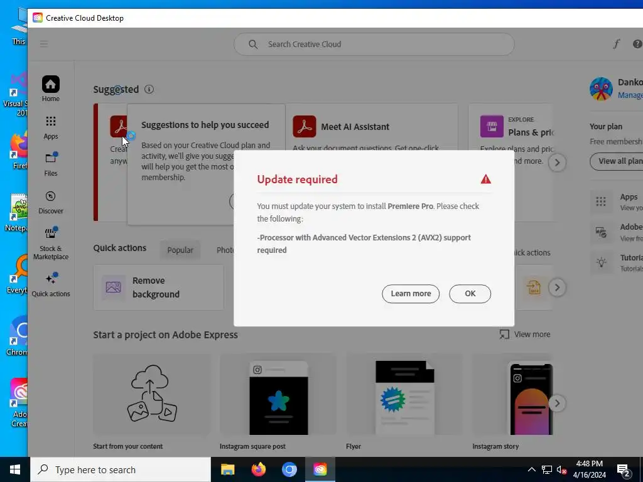Open Quick actions in the sidebar
This screenshot has height=482, width=643.
[x=50, y=284]
